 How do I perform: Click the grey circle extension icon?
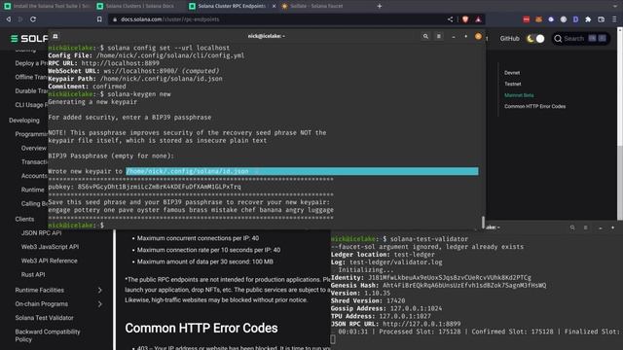coord(564,19)
